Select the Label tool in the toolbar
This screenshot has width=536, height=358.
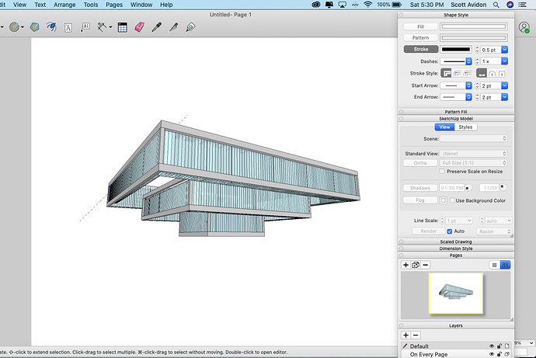click(x=85, y=26)
